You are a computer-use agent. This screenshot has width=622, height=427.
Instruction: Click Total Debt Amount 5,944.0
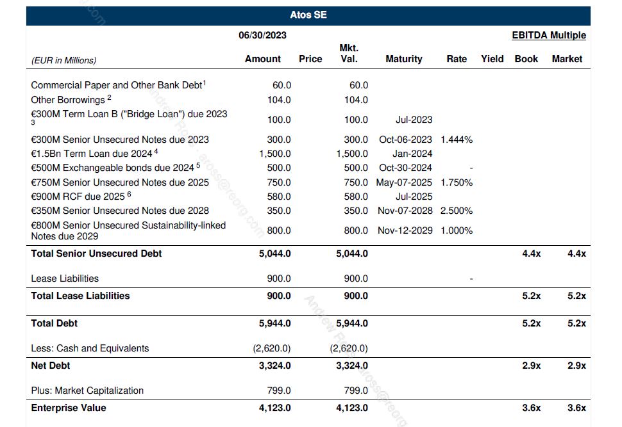pyautogui.click(x=275, y=323)
